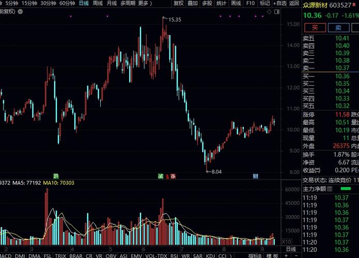Toggle the side panel layout icon

point(277,12)
